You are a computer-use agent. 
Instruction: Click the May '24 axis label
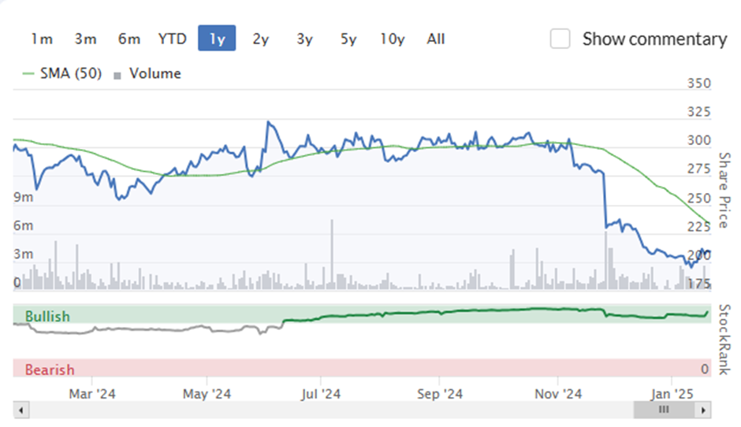coord(207,394)
